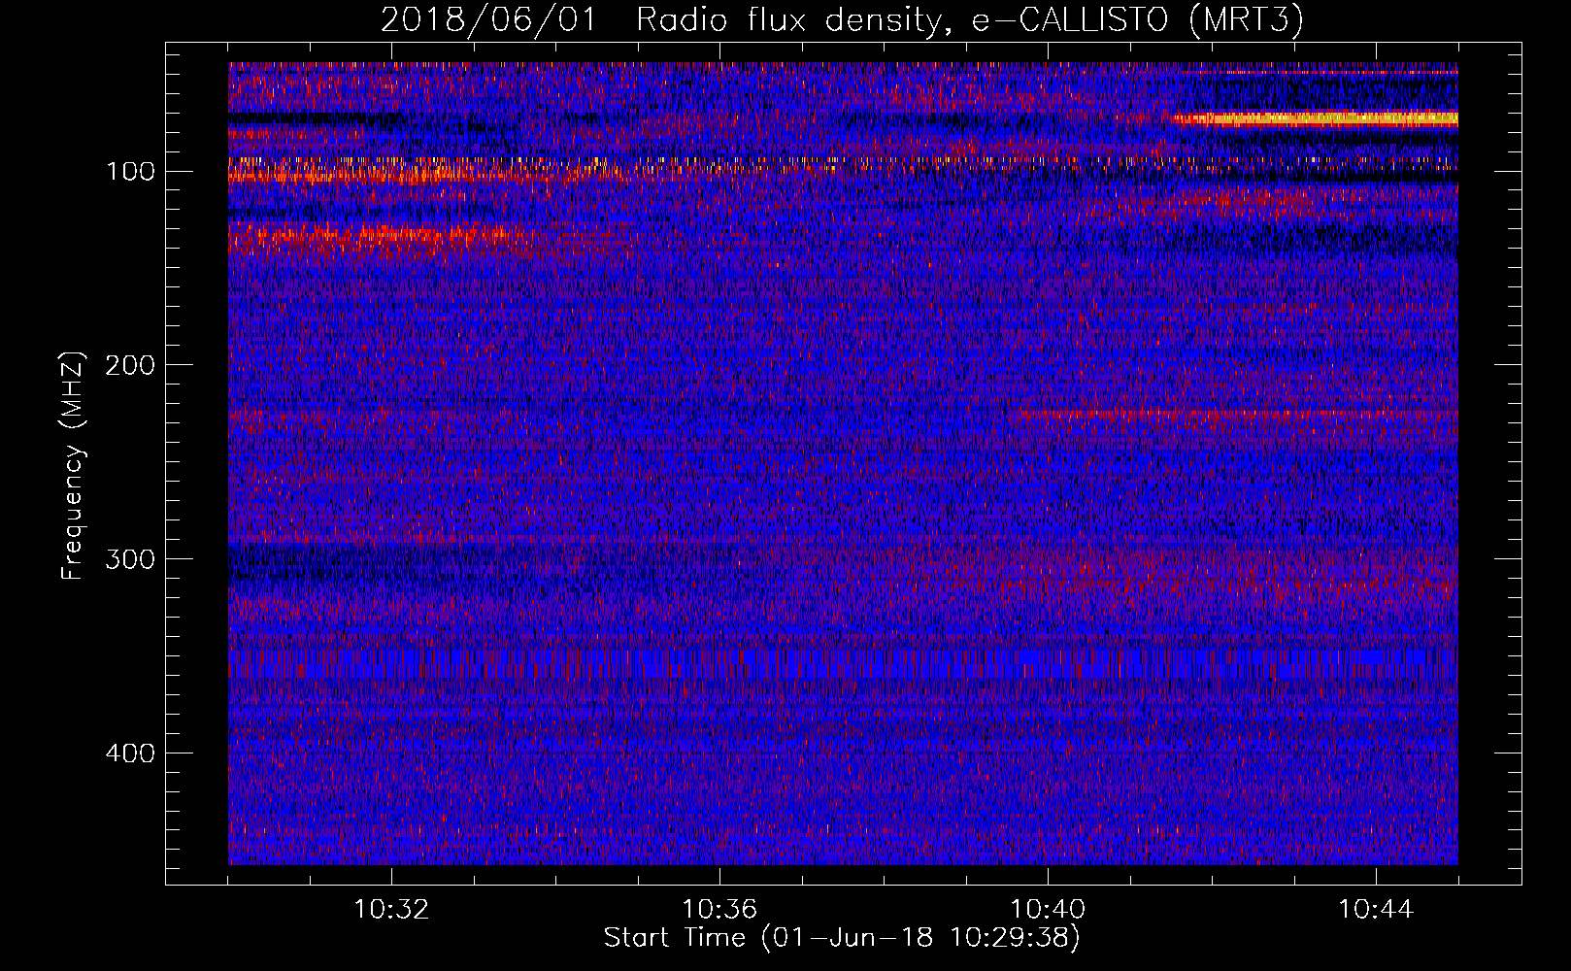Click the '10:32' time tick label
This screenshot has width=1571, height=971.
coord(391,910)
